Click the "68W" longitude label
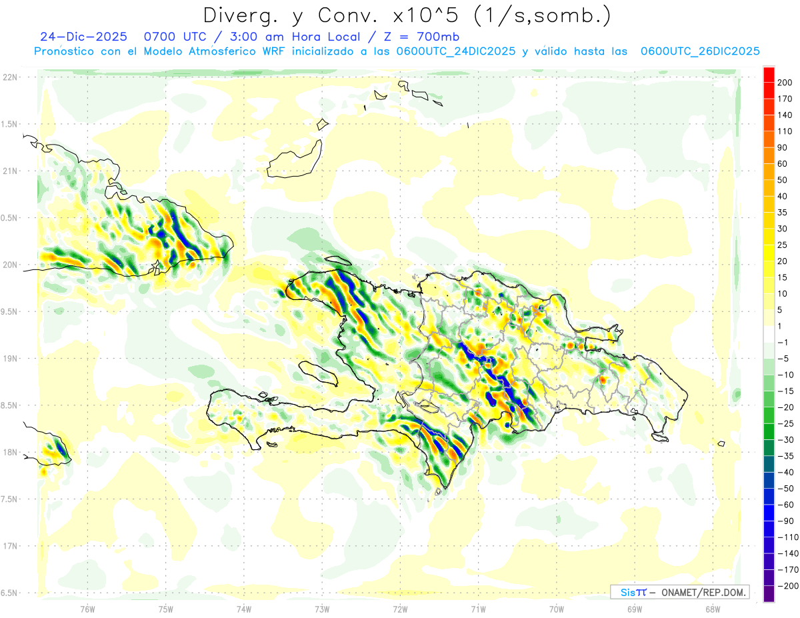Screen dimensions: 800x618 coord(713,609)
